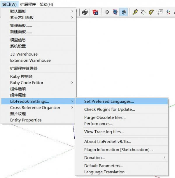175x178 pixels.
Task: Expand the Cross Reference Organizer submenu arrow
Action: click(72, 107)
